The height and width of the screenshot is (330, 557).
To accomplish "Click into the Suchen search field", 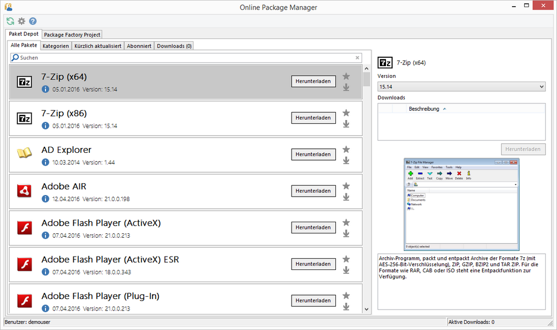I will (x=183, y=58).
